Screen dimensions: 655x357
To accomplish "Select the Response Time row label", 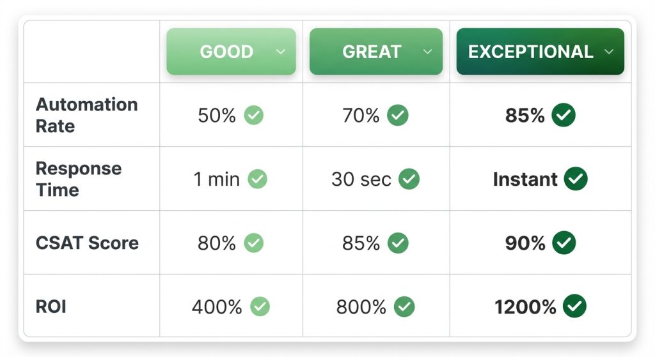I will tap(78, 179).
